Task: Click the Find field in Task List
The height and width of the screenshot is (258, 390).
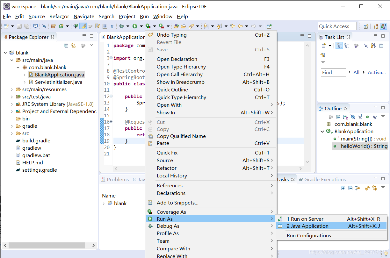Action: 333,72
